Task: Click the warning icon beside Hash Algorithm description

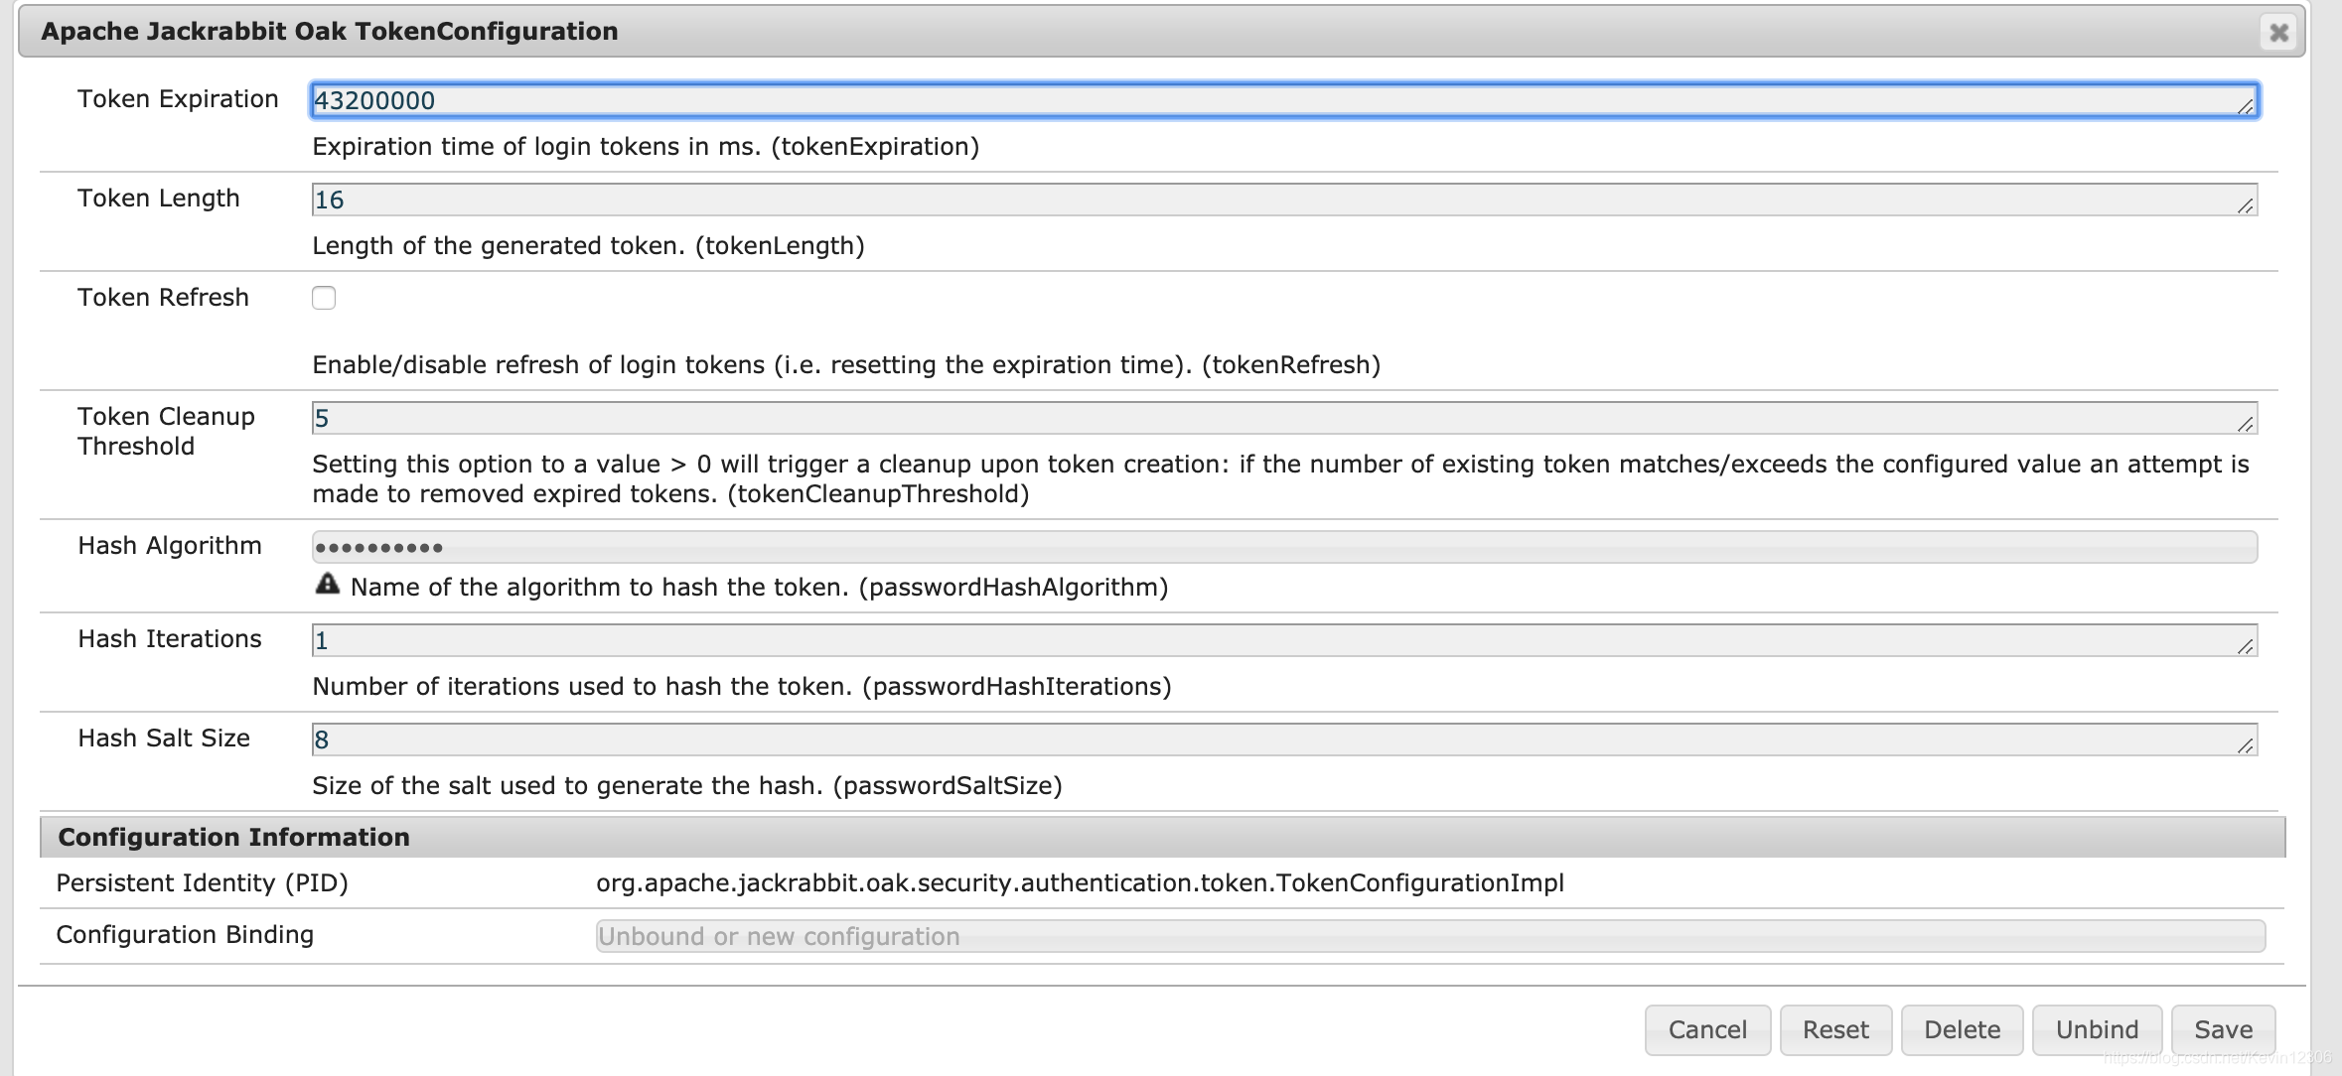Action: (x=327, y=585)
